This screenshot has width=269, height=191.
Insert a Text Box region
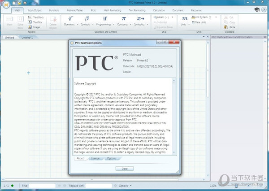(35, 22)
